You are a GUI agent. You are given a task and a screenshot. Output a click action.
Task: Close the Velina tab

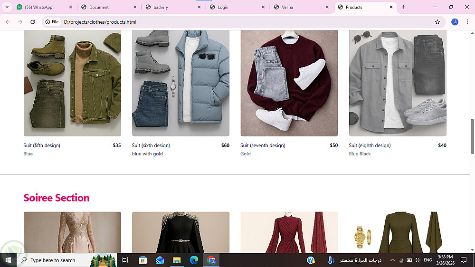click(327, 7)
